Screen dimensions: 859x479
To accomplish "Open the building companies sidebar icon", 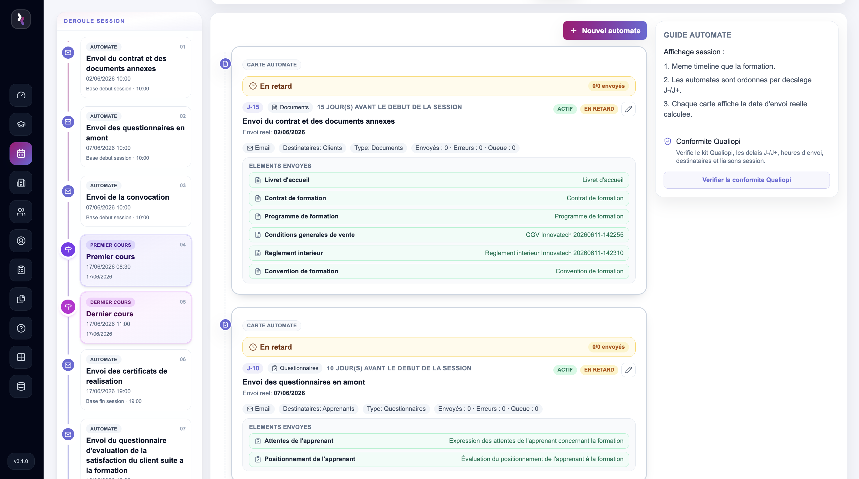I will coord(21,183).
